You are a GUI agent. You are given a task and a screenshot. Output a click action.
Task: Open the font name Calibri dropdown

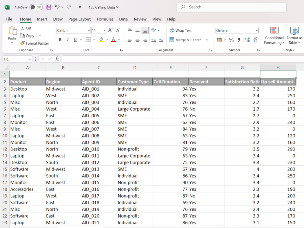click(89, 30)
